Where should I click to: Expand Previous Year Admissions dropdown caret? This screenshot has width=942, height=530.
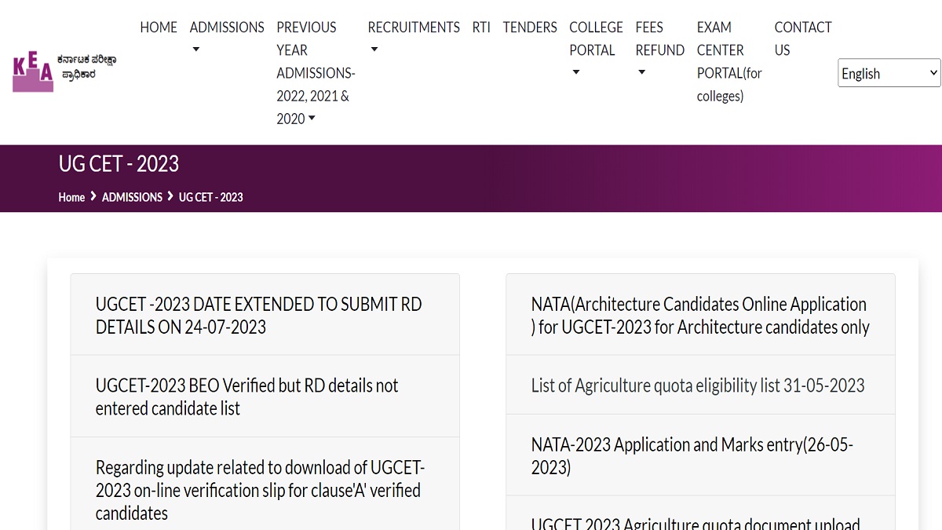[x=312, y=119]
